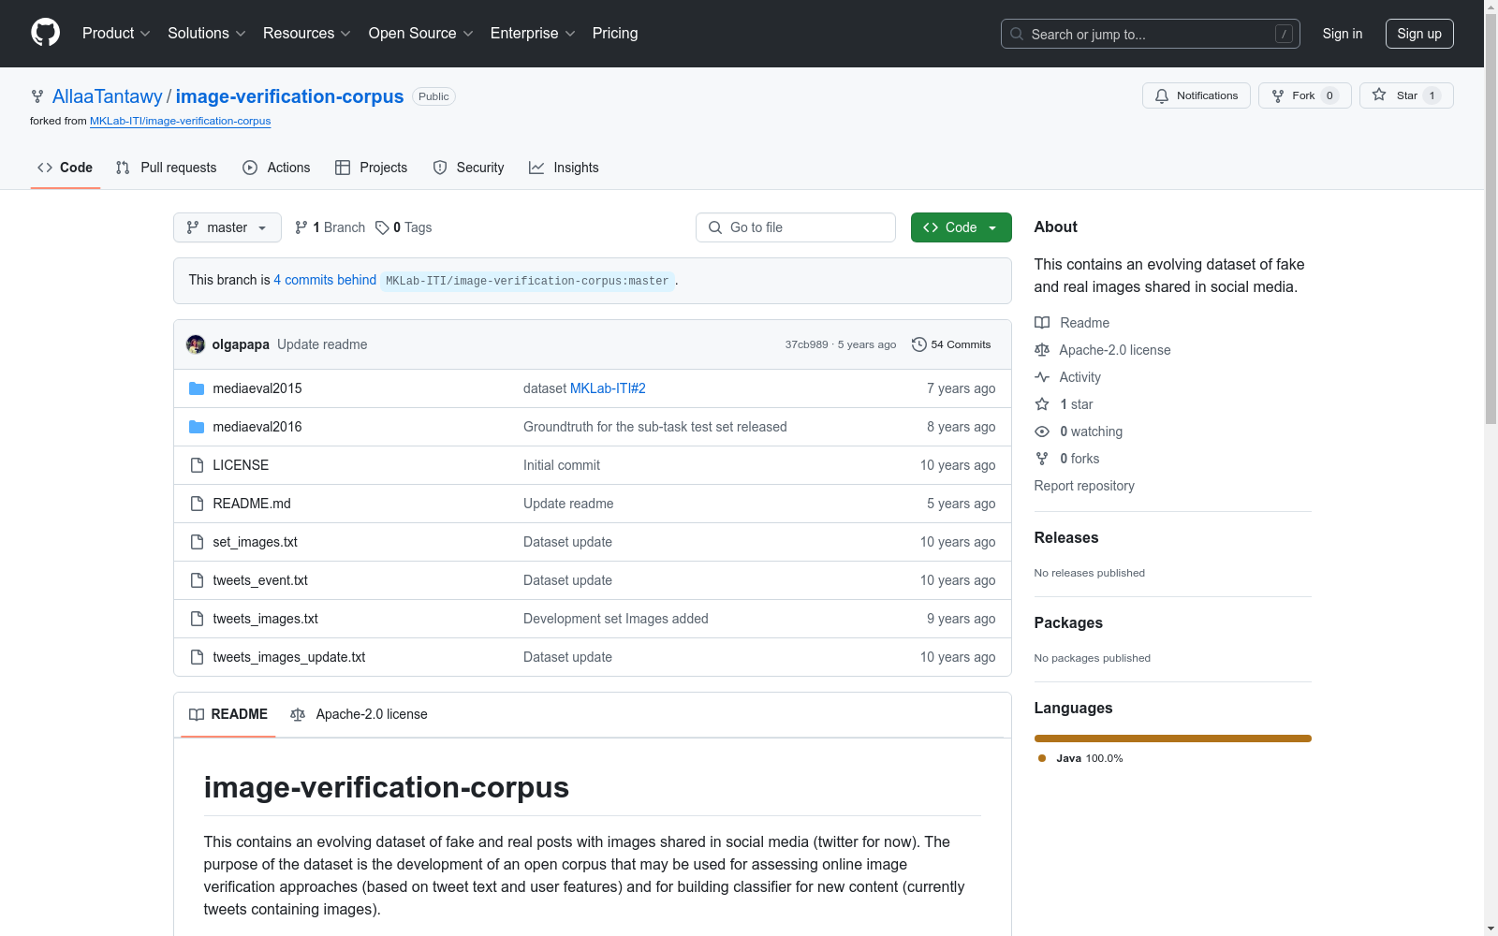Select the Apache-2.0 license tab above readme

(x=359, y=714)
